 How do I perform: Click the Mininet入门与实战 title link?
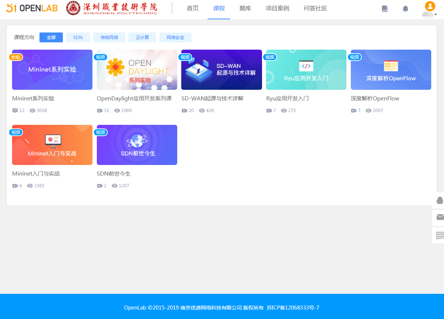point(36,174)
